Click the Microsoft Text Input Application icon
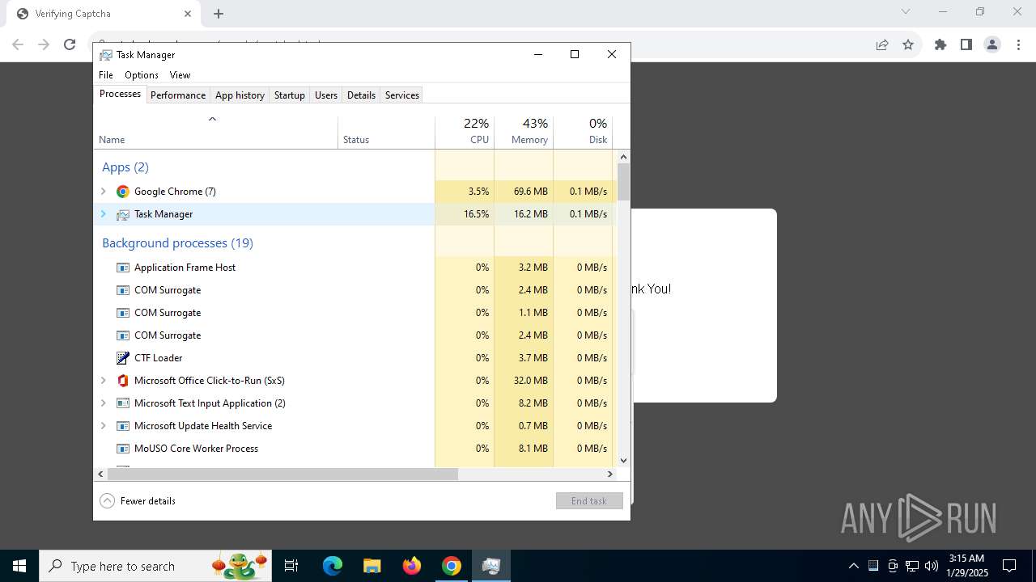The width and height of the screenshot is (1036, 582). tap(123, 403)
